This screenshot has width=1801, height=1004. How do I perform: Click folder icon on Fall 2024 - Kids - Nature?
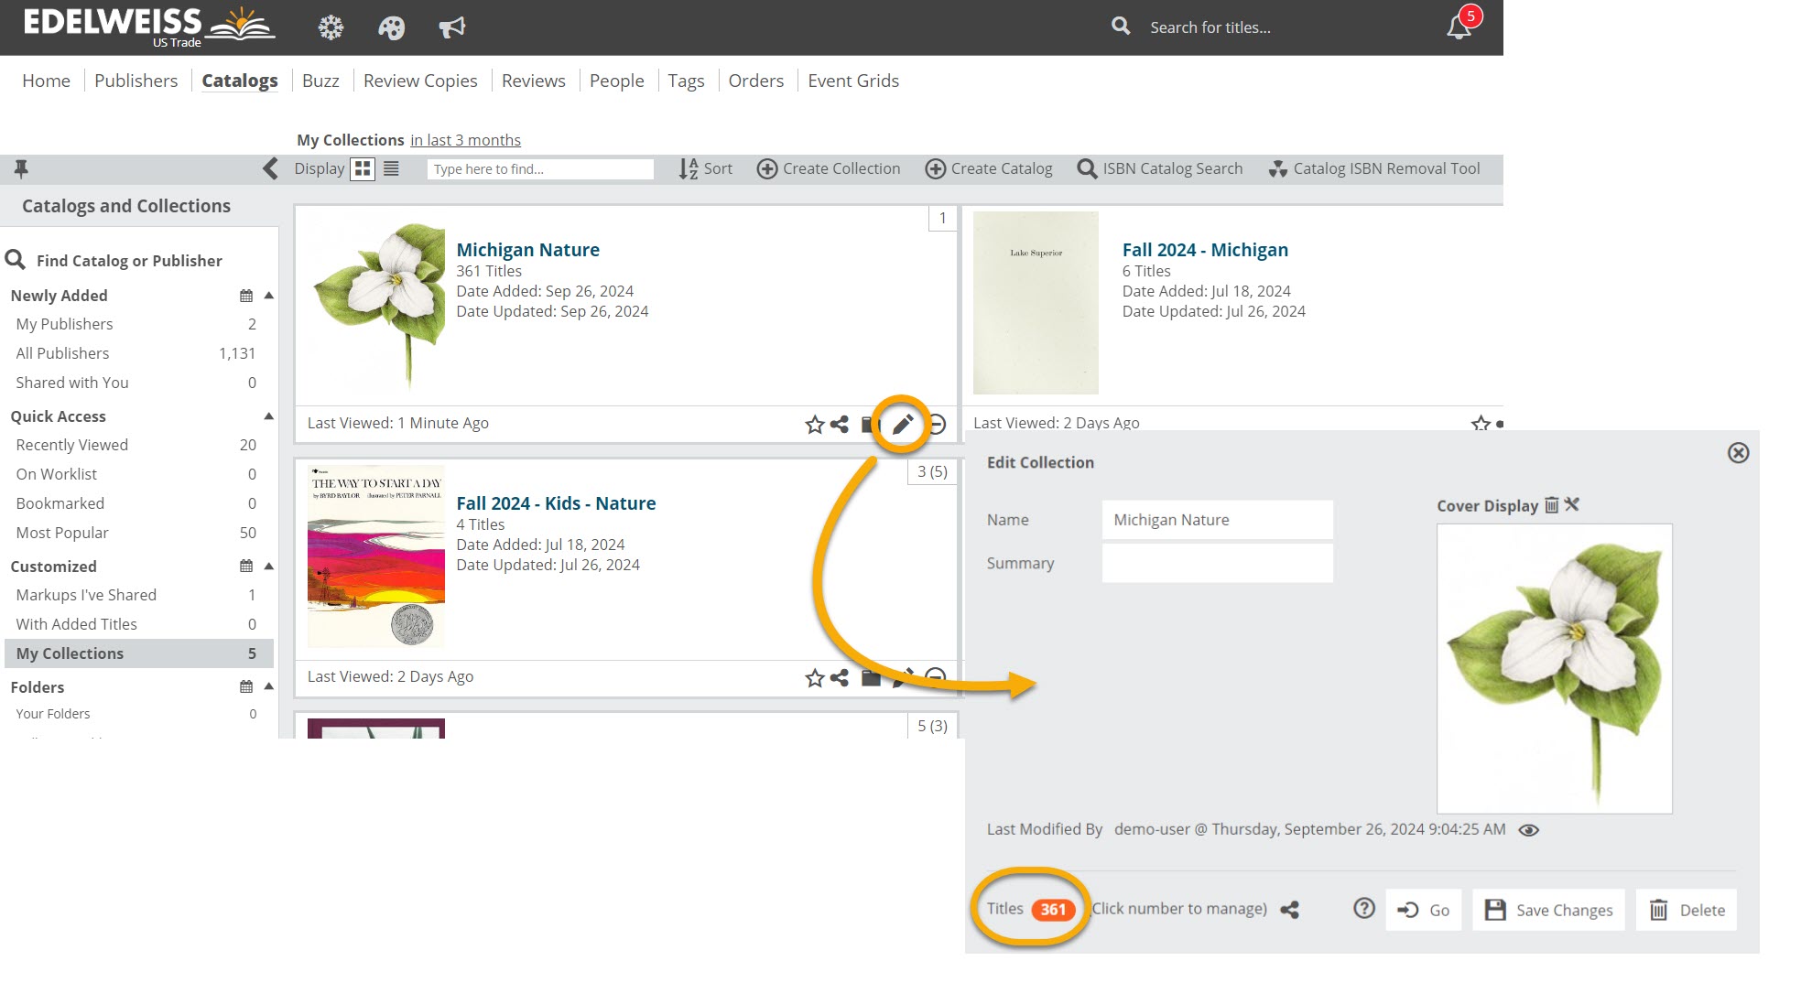coord(871,678)
